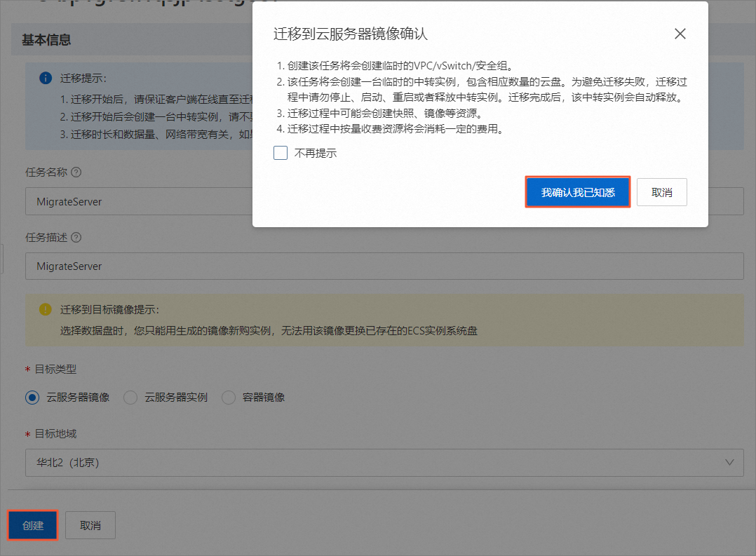Click the 不再提示 label text

coord(316,154)
